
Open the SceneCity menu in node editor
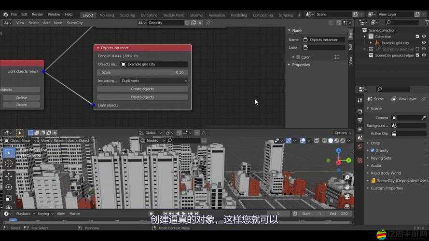(x=75, y=23)
